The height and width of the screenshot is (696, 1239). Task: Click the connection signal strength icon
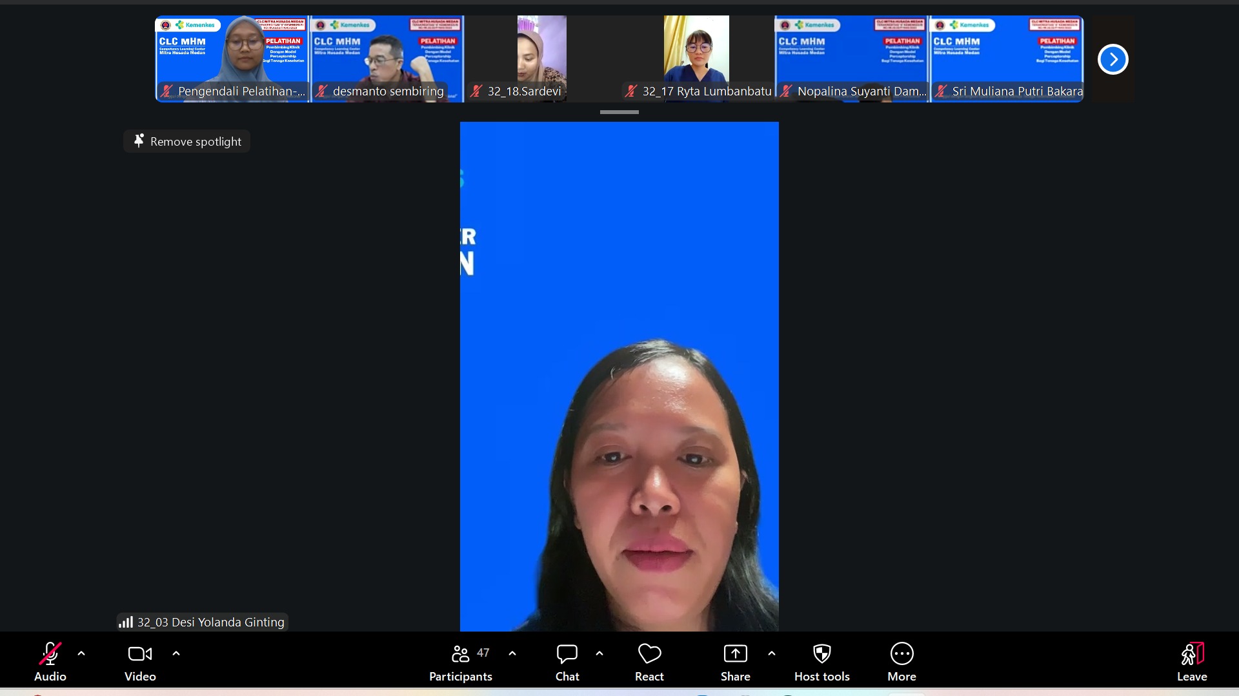pyautogui.click(x=126, y=623)
